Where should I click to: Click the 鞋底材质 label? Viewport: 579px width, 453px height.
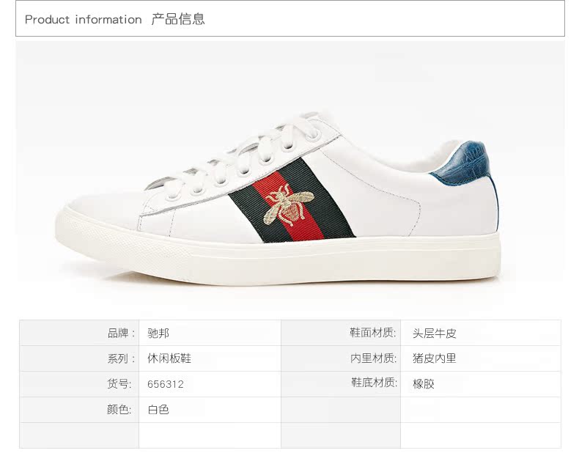click(x=374, y=383)
